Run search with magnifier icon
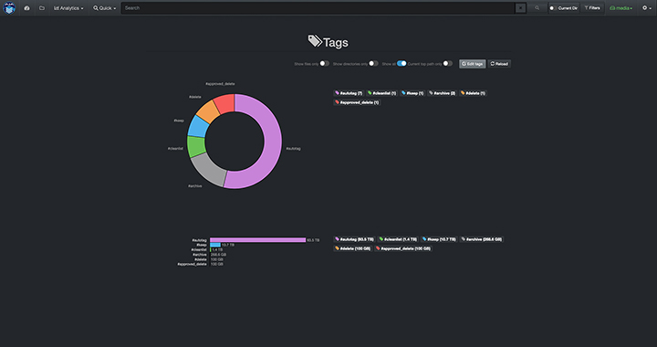The image size is (657, 347). pyautogui.click(x=537, y=8)
